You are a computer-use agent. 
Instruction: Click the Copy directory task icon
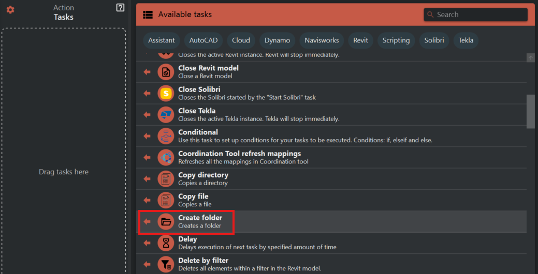click(166, 179)
